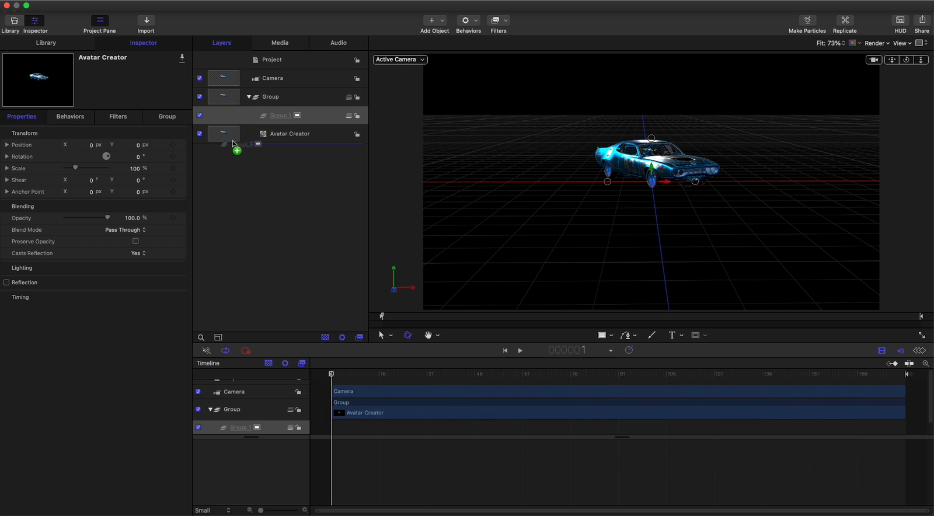This screenshot has width=934, height=516.
Task: Click search icon below Layers list
Action: pos(201,337)
